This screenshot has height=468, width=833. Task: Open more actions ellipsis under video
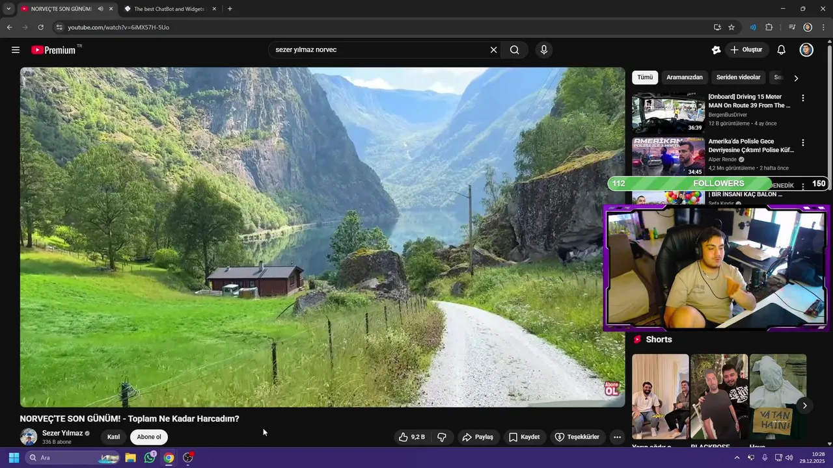(618, 437)
